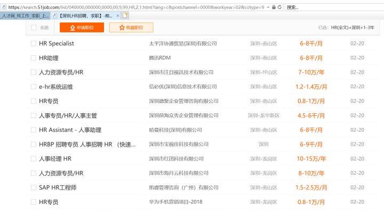Click the 收藏职位 star button

pos(131,27)
